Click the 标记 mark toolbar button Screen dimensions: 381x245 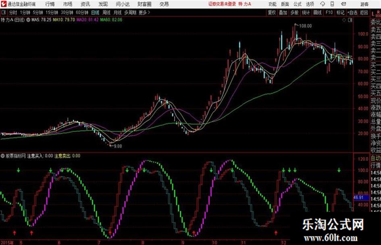340,12
